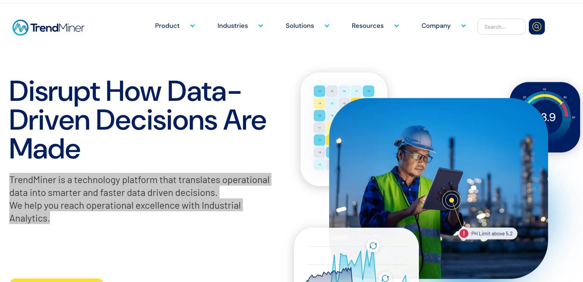The image size is (583, 282).
Task: Click the yellow target marker on the tablet
Action: pos(452,200)
